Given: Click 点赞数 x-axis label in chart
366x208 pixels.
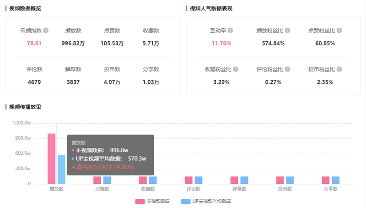Looking at the screenshot, I should (102, 189).
